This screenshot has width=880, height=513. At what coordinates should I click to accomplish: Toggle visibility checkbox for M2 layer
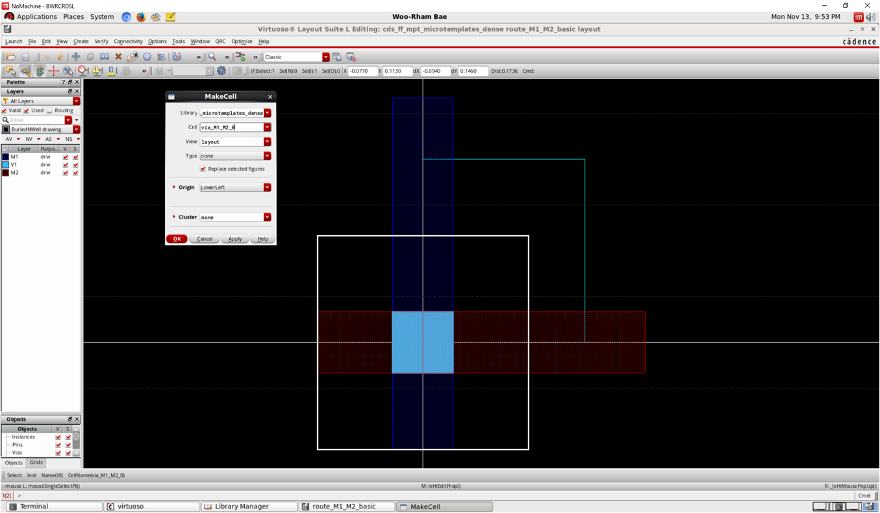click(66, 173)
